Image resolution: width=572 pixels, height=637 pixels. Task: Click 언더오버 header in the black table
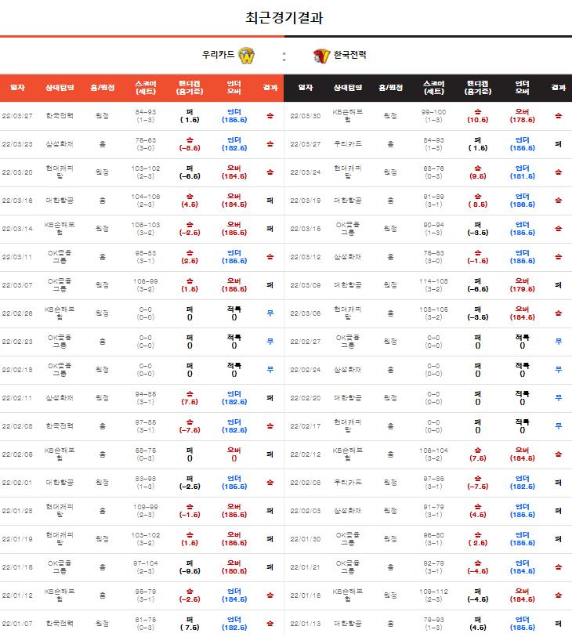pyautogui.click(x=522, y=87)
